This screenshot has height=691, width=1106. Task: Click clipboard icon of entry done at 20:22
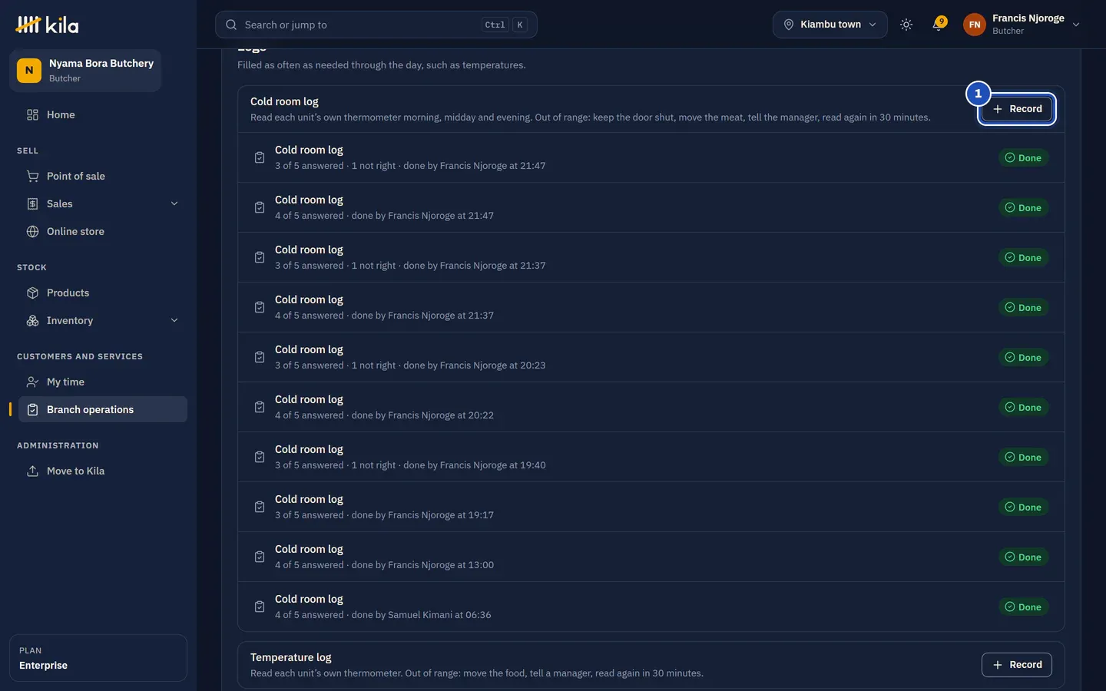[260, 407]
